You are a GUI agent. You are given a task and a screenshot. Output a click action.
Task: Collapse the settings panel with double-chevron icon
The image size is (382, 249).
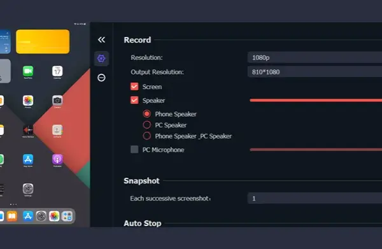point(101,39)
